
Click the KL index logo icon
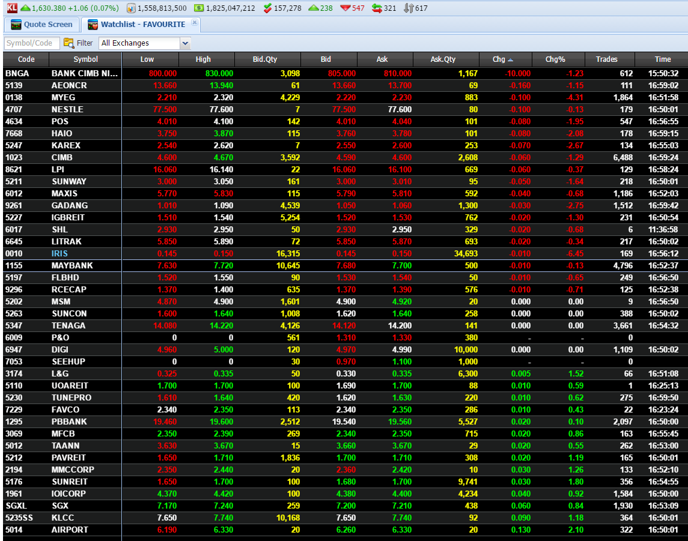tap(12, 8)
